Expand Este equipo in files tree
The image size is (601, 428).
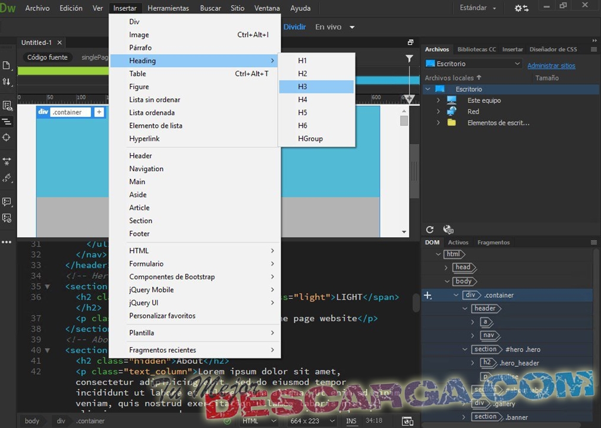point(438,100)
